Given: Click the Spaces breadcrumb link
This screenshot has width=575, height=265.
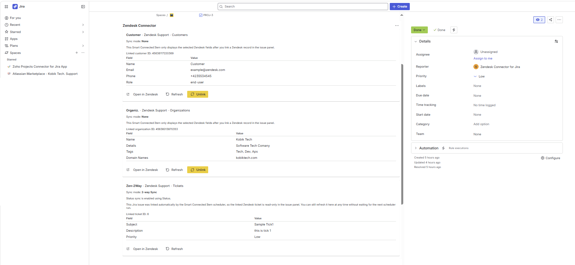Looking at the screenshot, I should (x=161, y=15).
